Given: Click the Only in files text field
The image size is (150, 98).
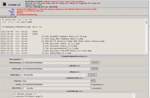Looking at the screenshot, I should [58, 88].
